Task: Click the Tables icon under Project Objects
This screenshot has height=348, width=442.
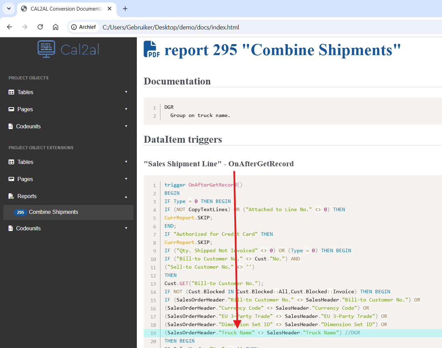Action: click(11, 92)
